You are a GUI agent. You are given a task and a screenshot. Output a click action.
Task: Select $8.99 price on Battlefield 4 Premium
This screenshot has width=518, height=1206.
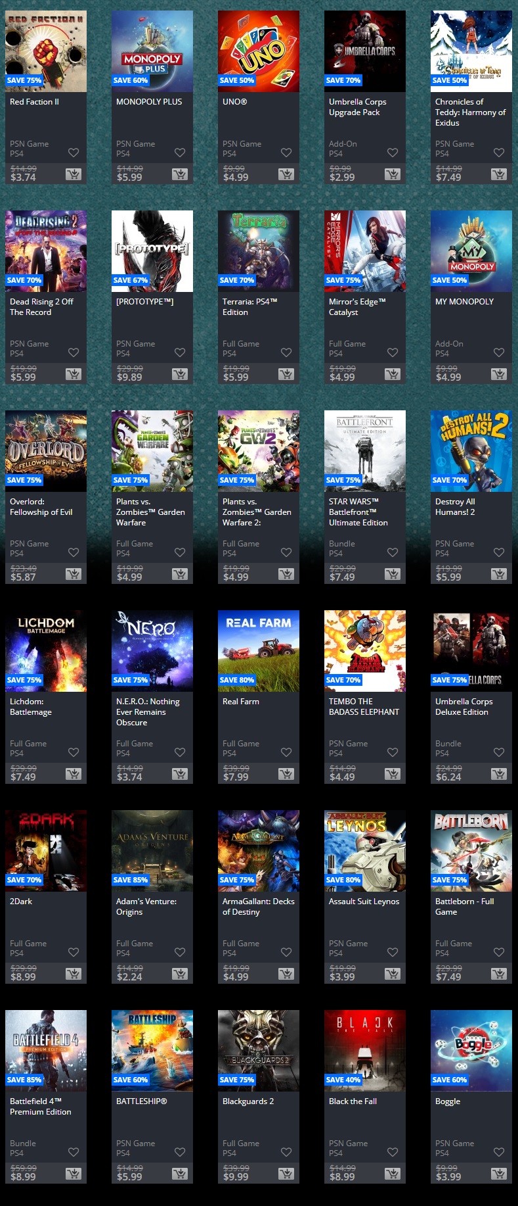(x=23, y=1177)
